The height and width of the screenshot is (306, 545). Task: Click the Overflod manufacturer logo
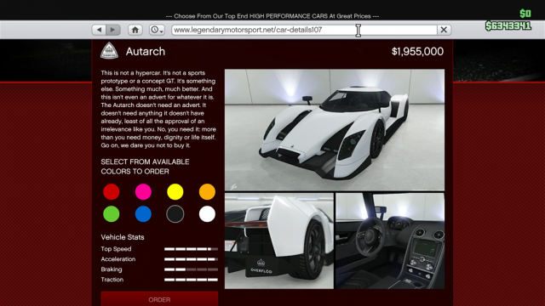tap(110, 51)
